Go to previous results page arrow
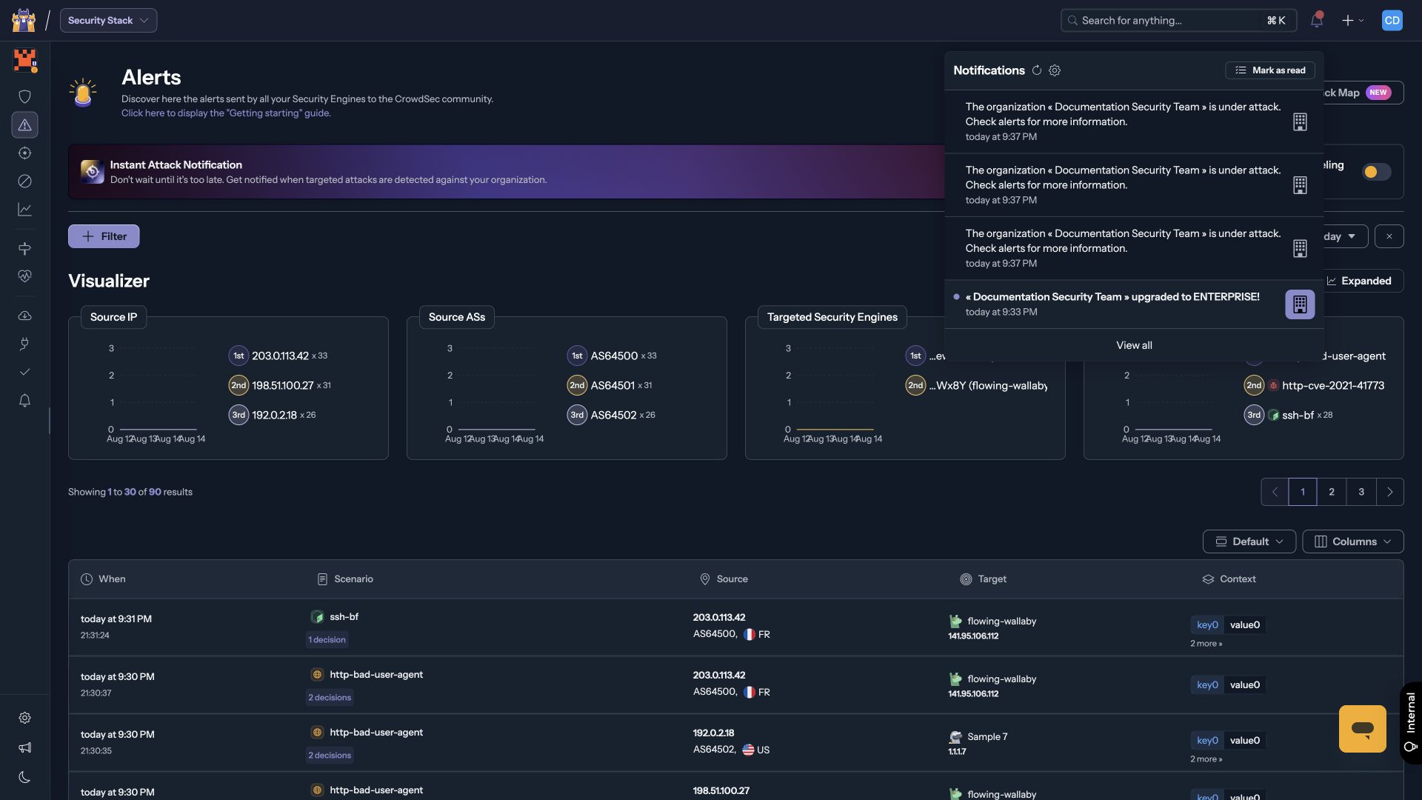The height and width of the screenshot is (800, 1422). [x=1275, y=492]
